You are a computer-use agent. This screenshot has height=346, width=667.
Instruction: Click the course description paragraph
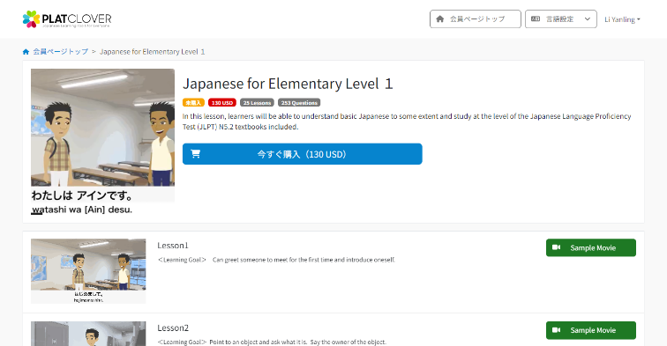coord(407,121)
